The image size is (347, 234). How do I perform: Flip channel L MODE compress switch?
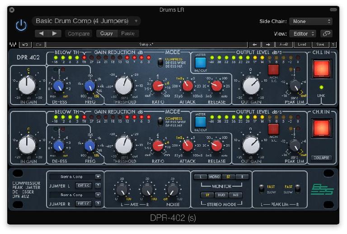click(x=160, y=63)
